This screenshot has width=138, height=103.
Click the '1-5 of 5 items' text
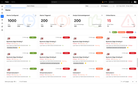tap(23, 82)
